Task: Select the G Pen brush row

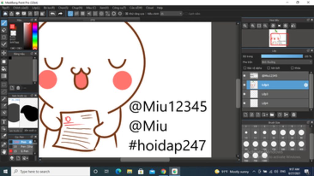Action: coord(21,151)
